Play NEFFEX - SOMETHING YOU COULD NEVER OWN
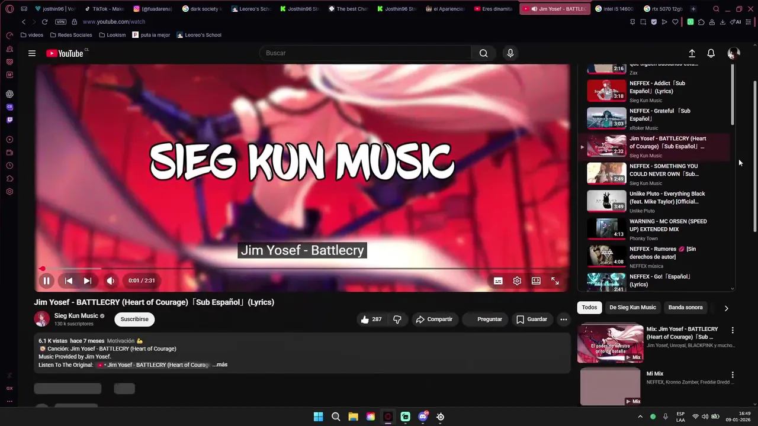Image resolution: width=758 pixels, height=426 pixels. [654, 175]
